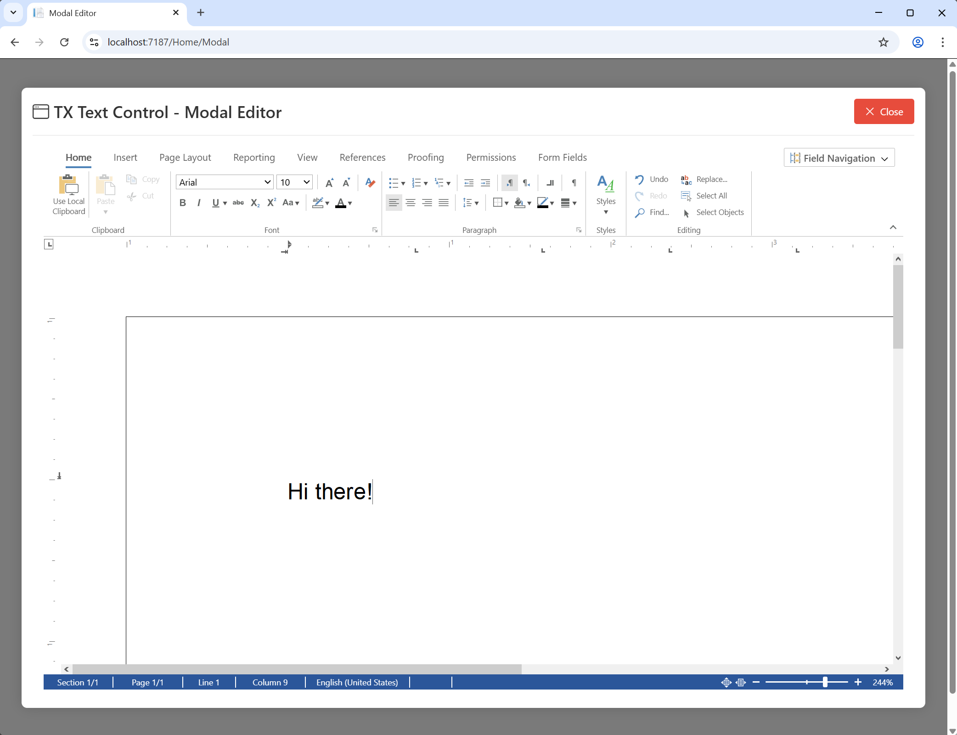Select the subscript formatting icon
The image size is (957, 735).
tap(255, 203)
